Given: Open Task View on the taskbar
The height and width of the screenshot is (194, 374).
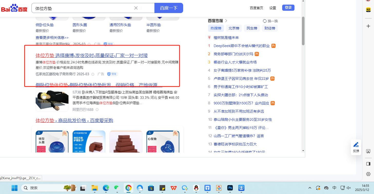Looking at the screenshot, I should [83, 188].
